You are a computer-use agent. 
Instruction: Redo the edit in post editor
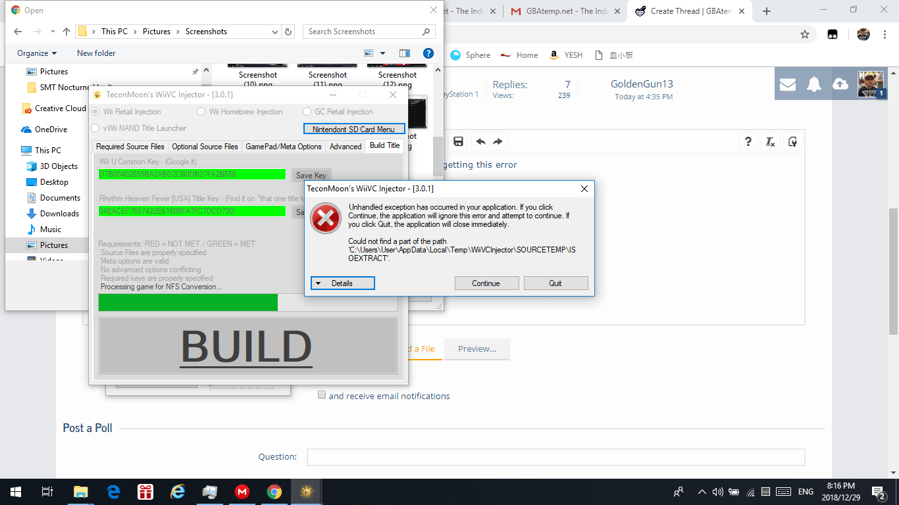click(498, 141)
